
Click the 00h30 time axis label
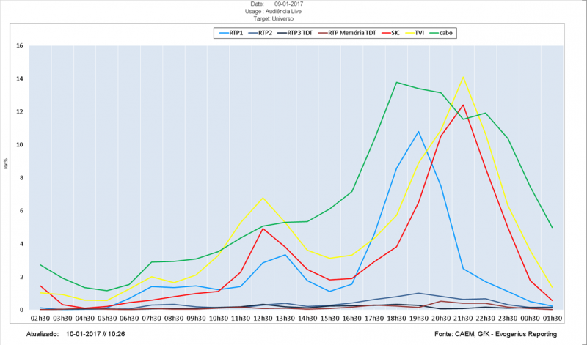530,319
